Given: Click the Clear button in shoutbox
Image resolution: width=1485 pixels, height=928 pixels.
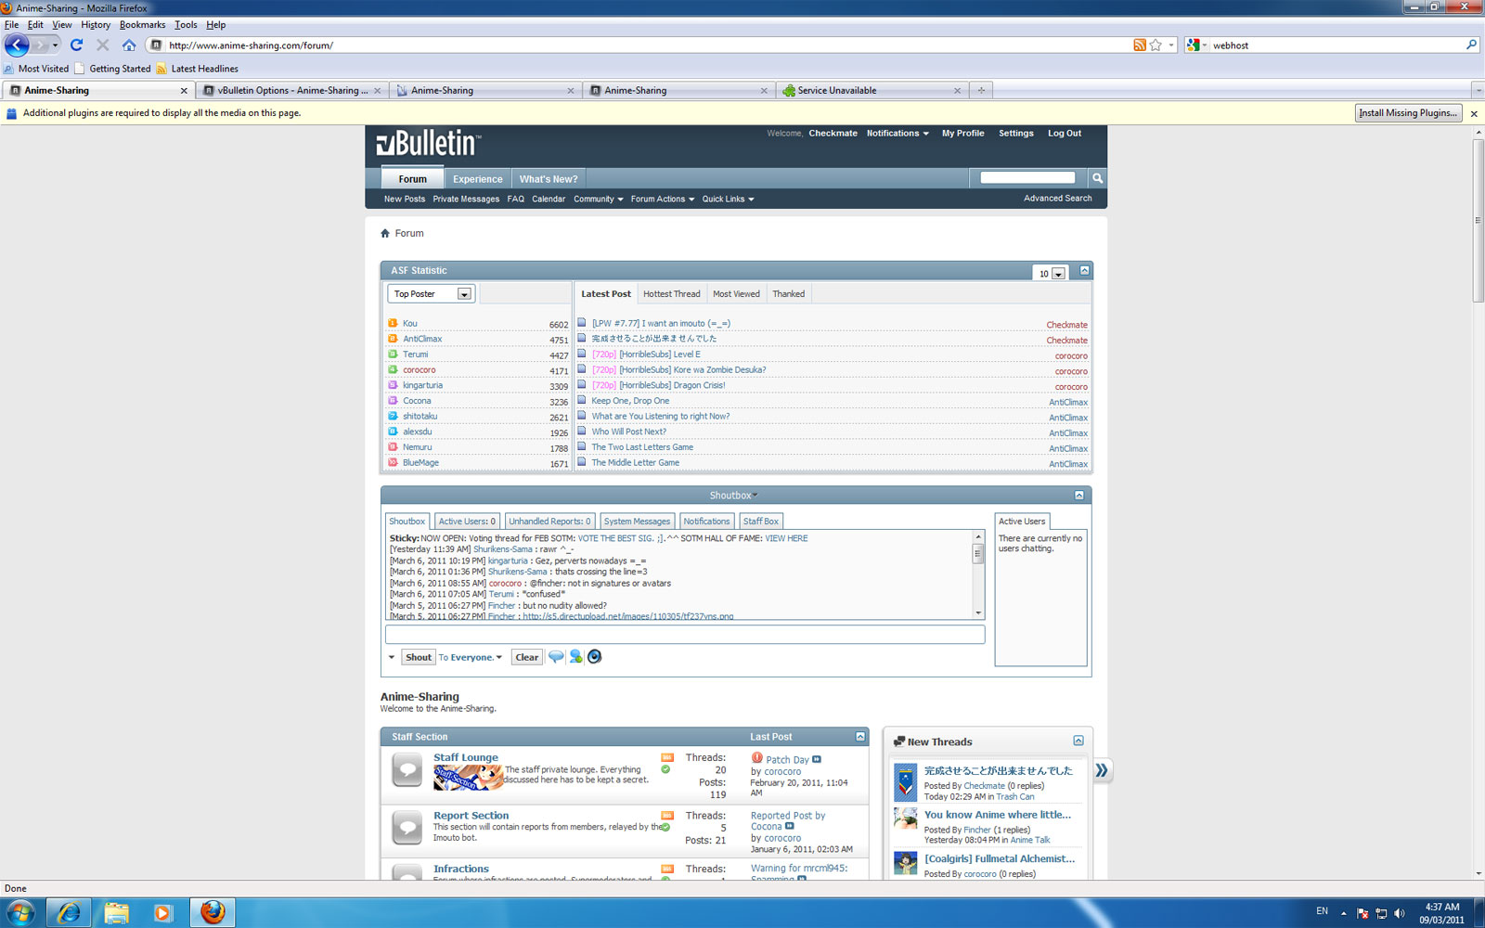Looking at the screenshot, I should [526, 657].
